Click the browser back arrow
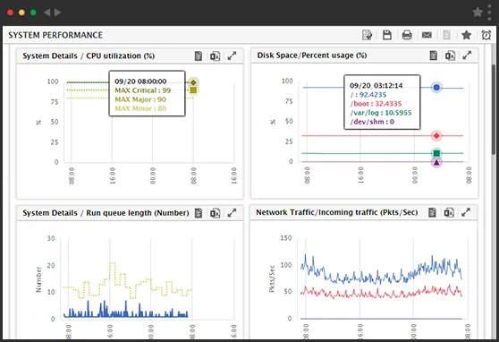Image resolution: width=499 pixels, height=342 pixels. click(x=47, y=13)
